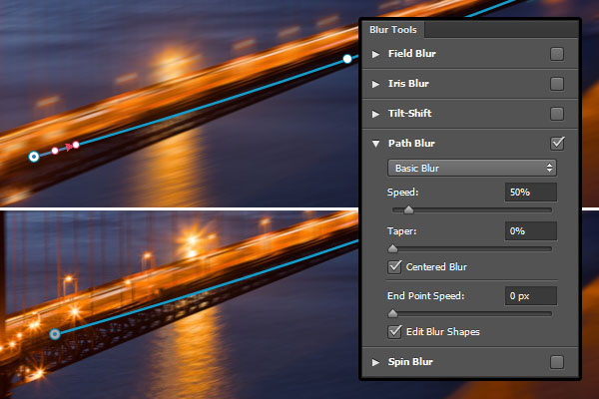Viewport: 599px width, 399px height.
Task: Click the Speed percentage field
Action: [531, 193]
